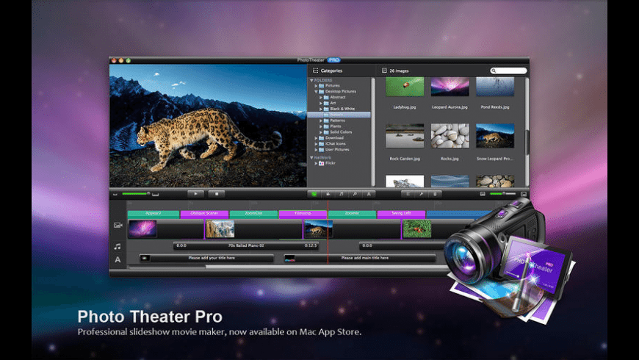This screenshot has height=360, width=639.
Task: Select the Ladybug.jpg thumbnail
Action: point(405,87)
